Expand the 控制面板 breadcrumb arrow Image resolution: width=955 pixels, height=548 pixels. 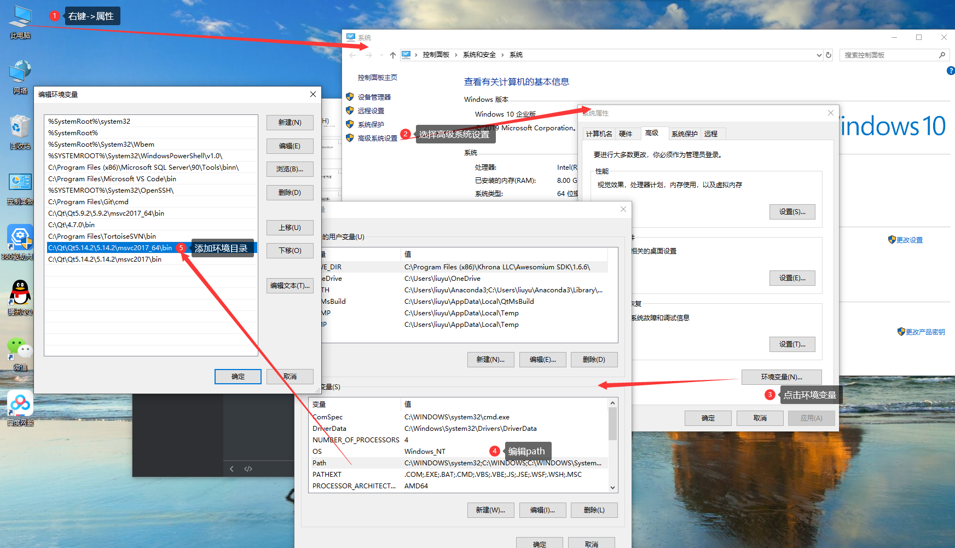click(x=455, y=55)
